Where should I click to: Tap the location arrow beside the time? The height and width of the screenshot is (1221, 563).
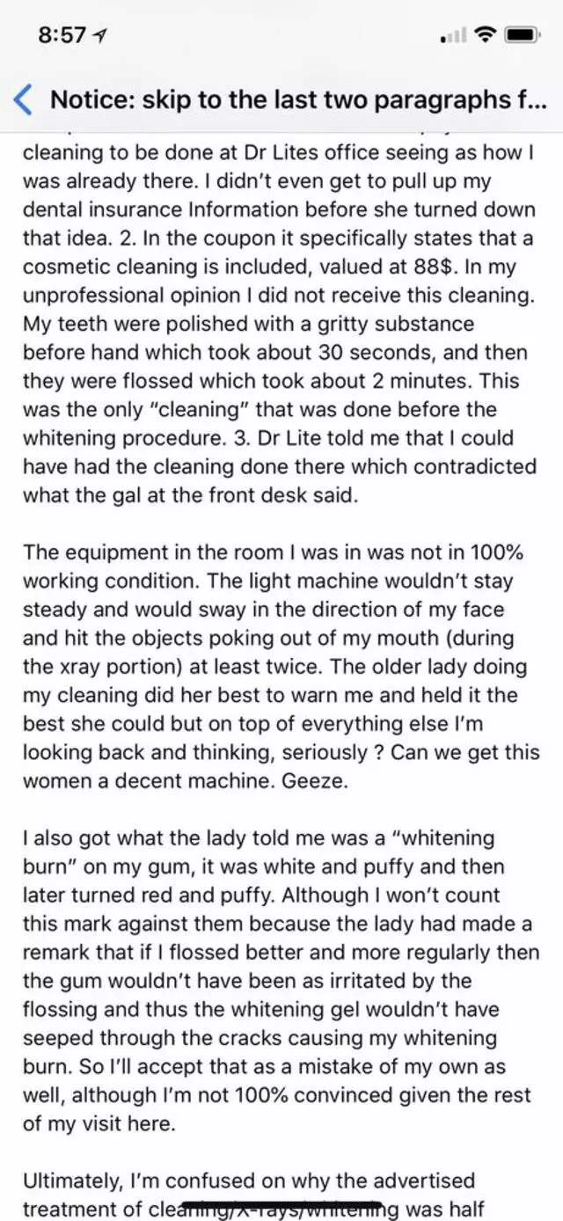[x=102, y=36]
